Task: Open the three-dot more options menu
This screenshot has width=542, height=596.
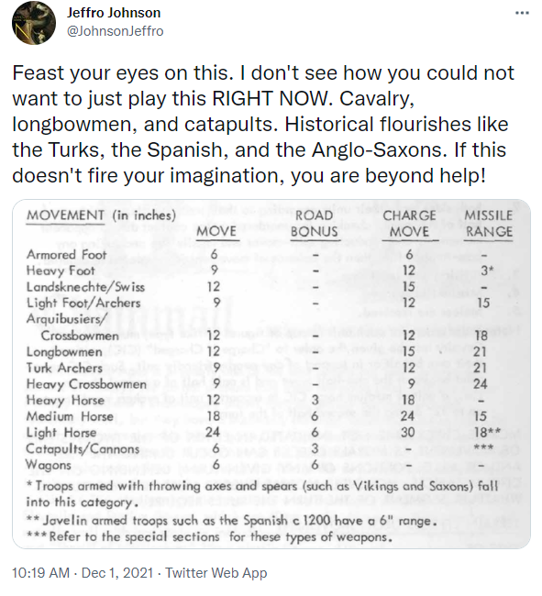Action: [522, 14]
